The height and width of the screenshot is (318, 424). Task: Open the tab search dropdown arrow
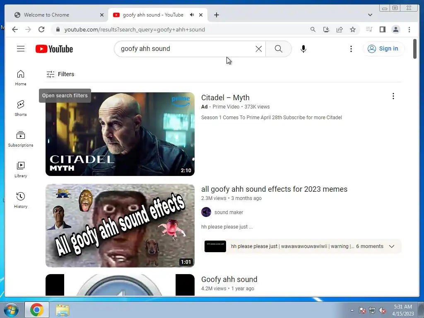370,15
